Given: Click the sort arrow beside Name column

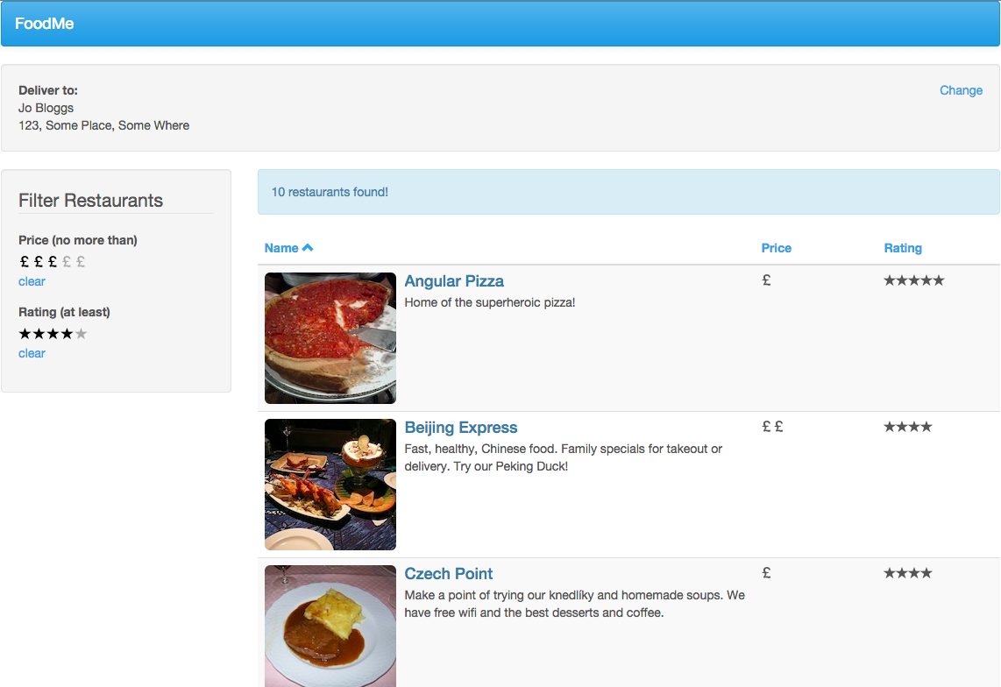Looking at the screenshot, I should point(308,248).
